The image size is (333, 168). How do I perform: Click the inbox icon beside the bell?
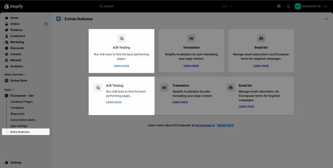(279, 6)
